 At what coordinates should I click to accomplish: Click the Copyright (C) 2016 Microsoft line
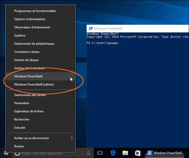click(138, 37)
